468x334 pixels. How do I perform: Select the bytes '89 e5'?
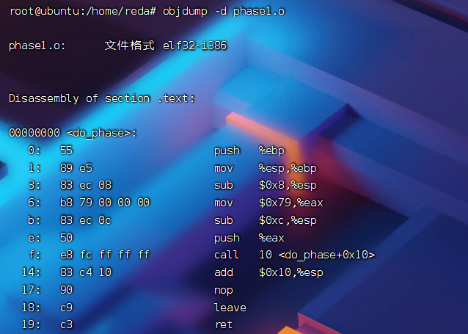pos(76,168)
